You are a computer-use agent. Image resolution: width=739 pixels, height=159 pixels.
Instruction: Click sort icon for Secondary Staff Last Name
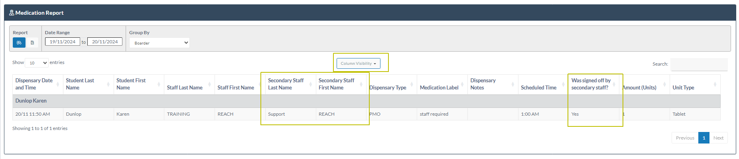pos(310,84)
